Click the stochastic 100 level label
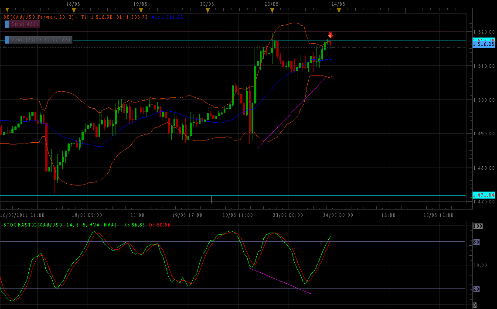The width and height of the screenshot is (497, 309). coord(478,226)
